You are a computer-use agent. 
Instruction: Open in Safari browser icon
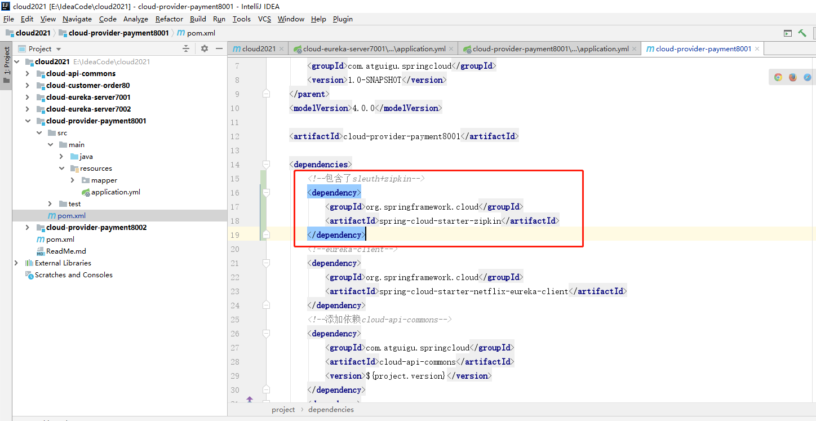coord(808,77)
